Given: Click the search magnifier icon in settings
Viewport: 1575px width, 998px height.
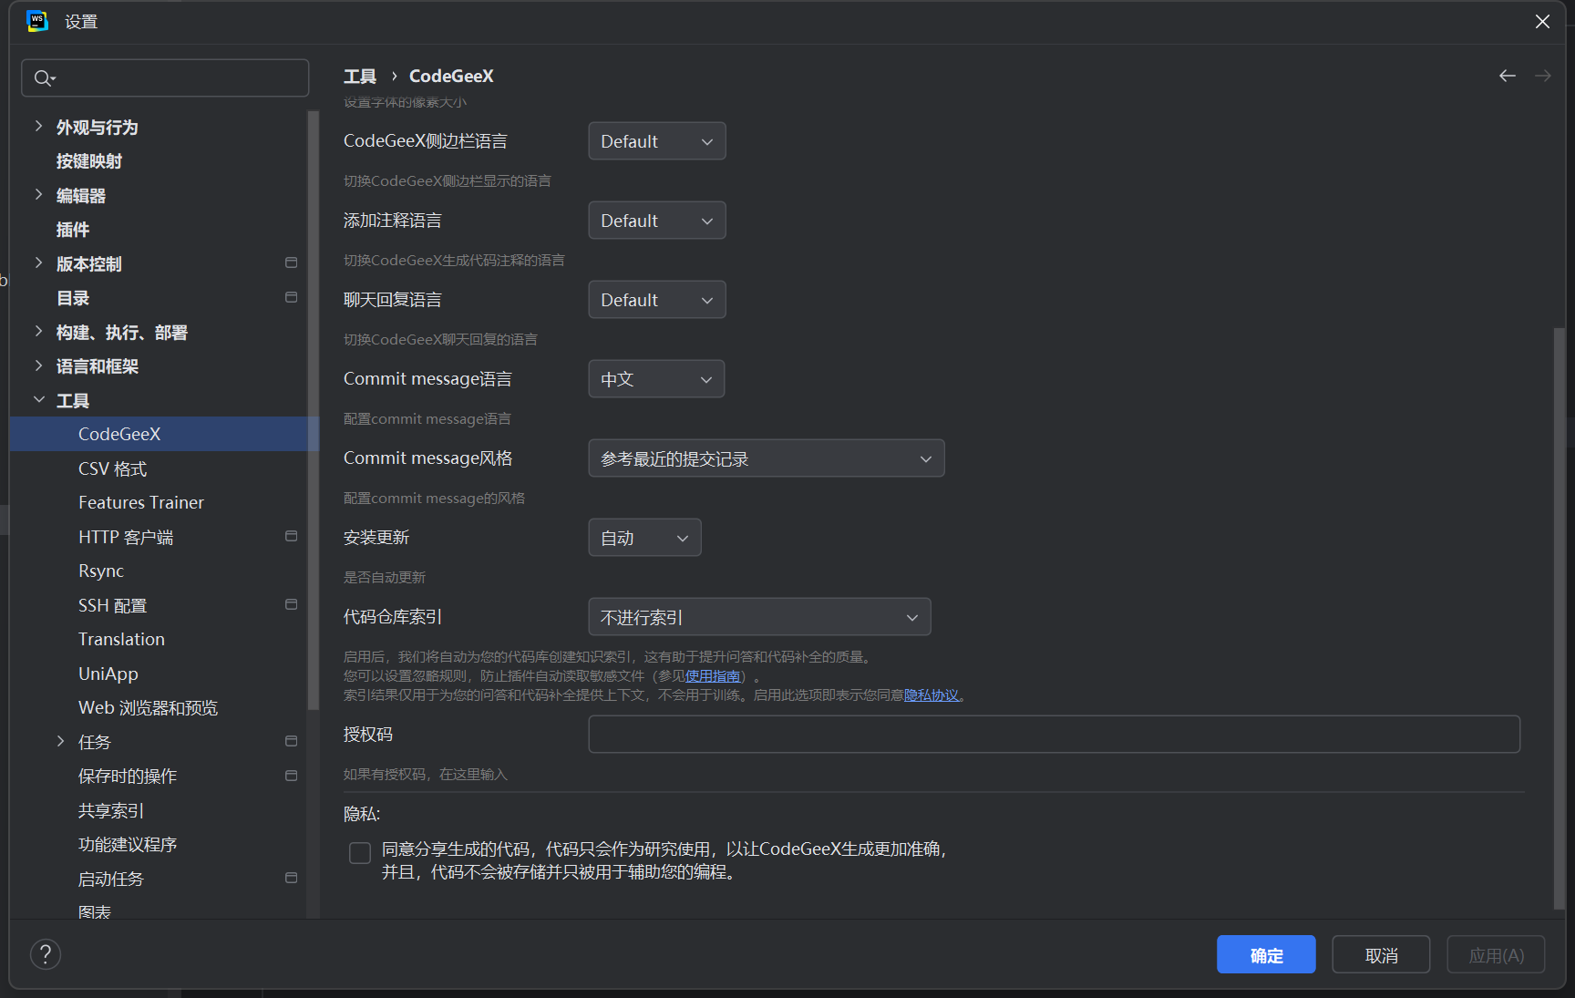Looking at the screenshot, I should coord(44,78).
